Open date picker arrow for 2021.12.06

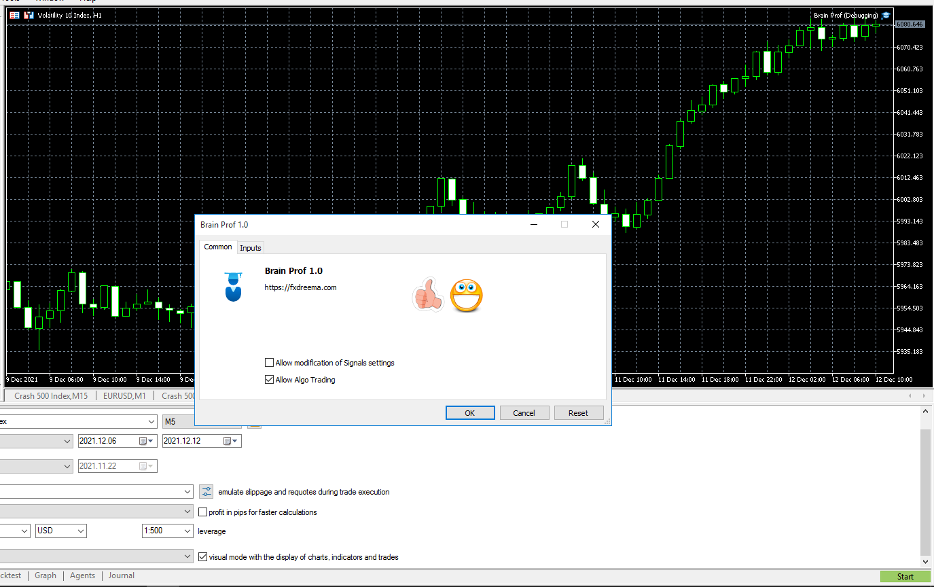tap(151, 441)
